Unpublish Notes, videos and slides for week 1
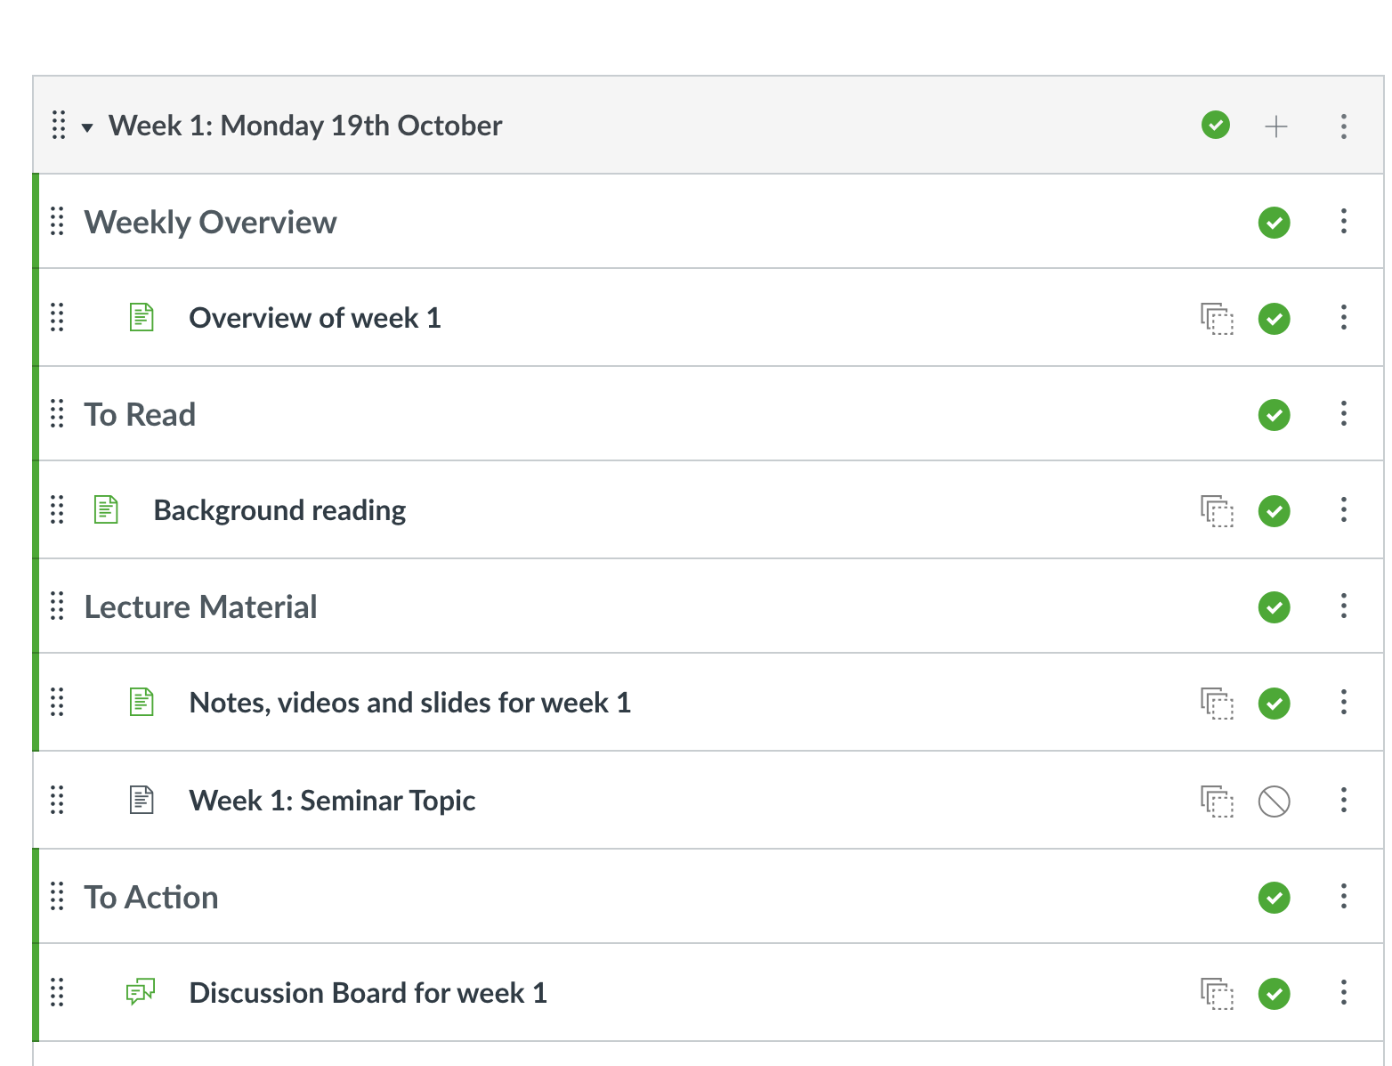Image resolution: width=1392 pixels, height=1066 pixels. [1274, 703]
